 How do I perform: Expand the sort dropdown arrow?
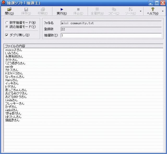point(141,11)
